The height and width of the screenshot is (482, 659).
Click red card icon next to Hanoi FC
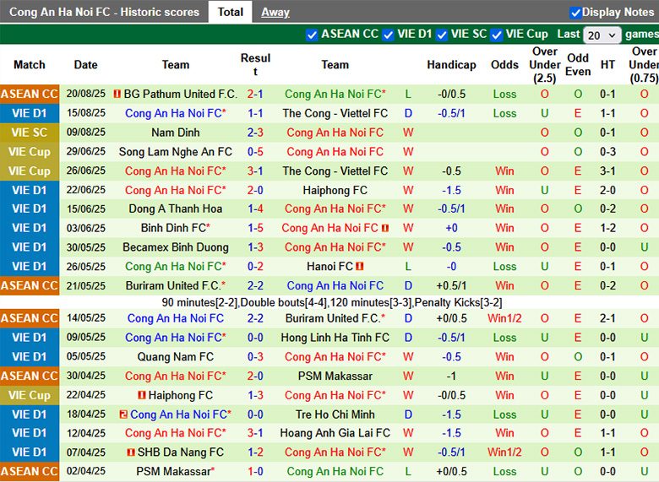tap(359, 266)
